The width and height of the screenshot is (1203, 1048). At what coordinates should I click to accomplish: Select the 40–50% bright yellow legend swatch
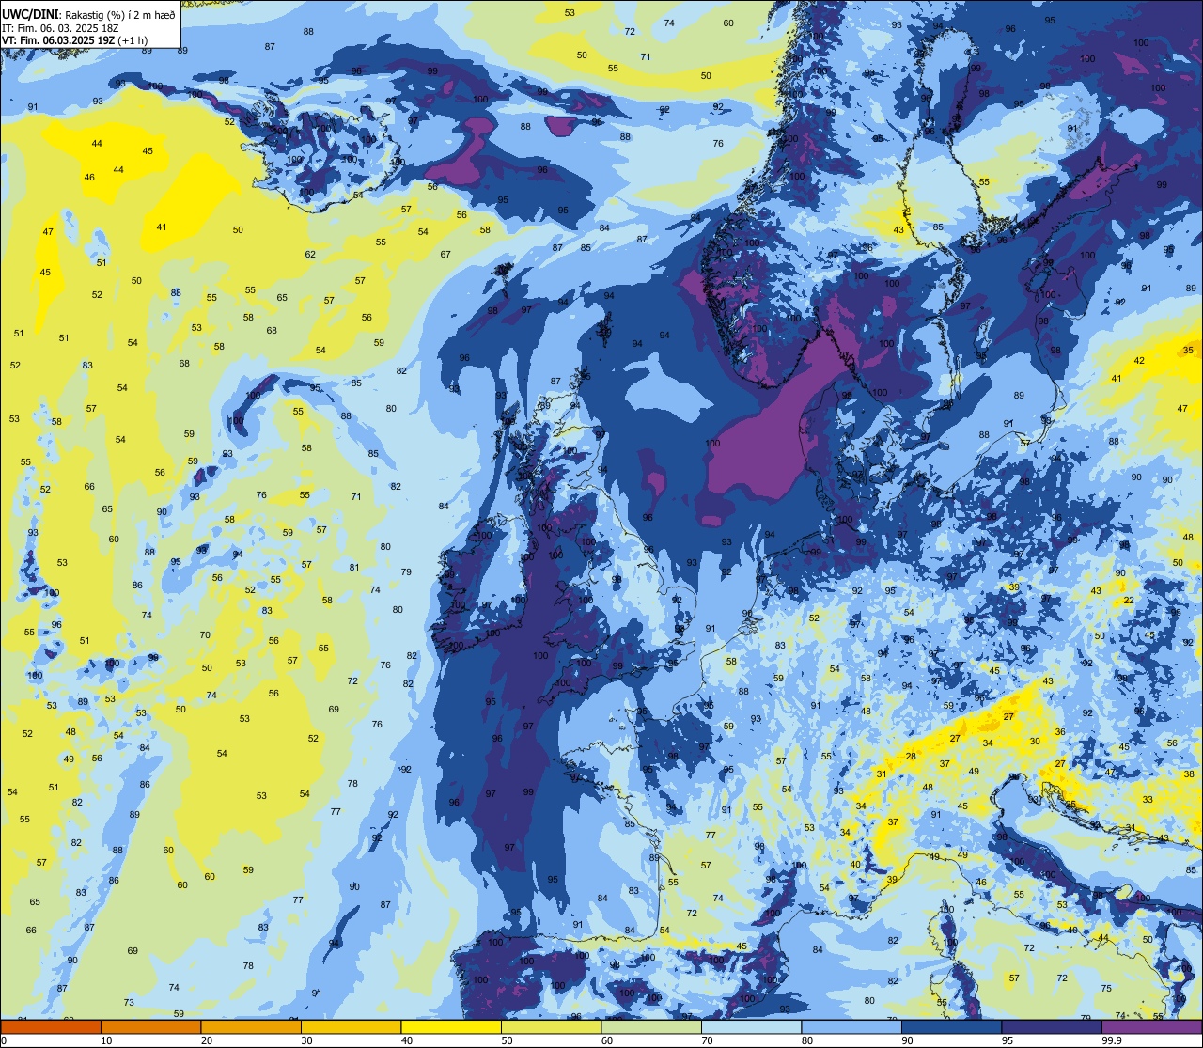click(x=451, y=1027)
